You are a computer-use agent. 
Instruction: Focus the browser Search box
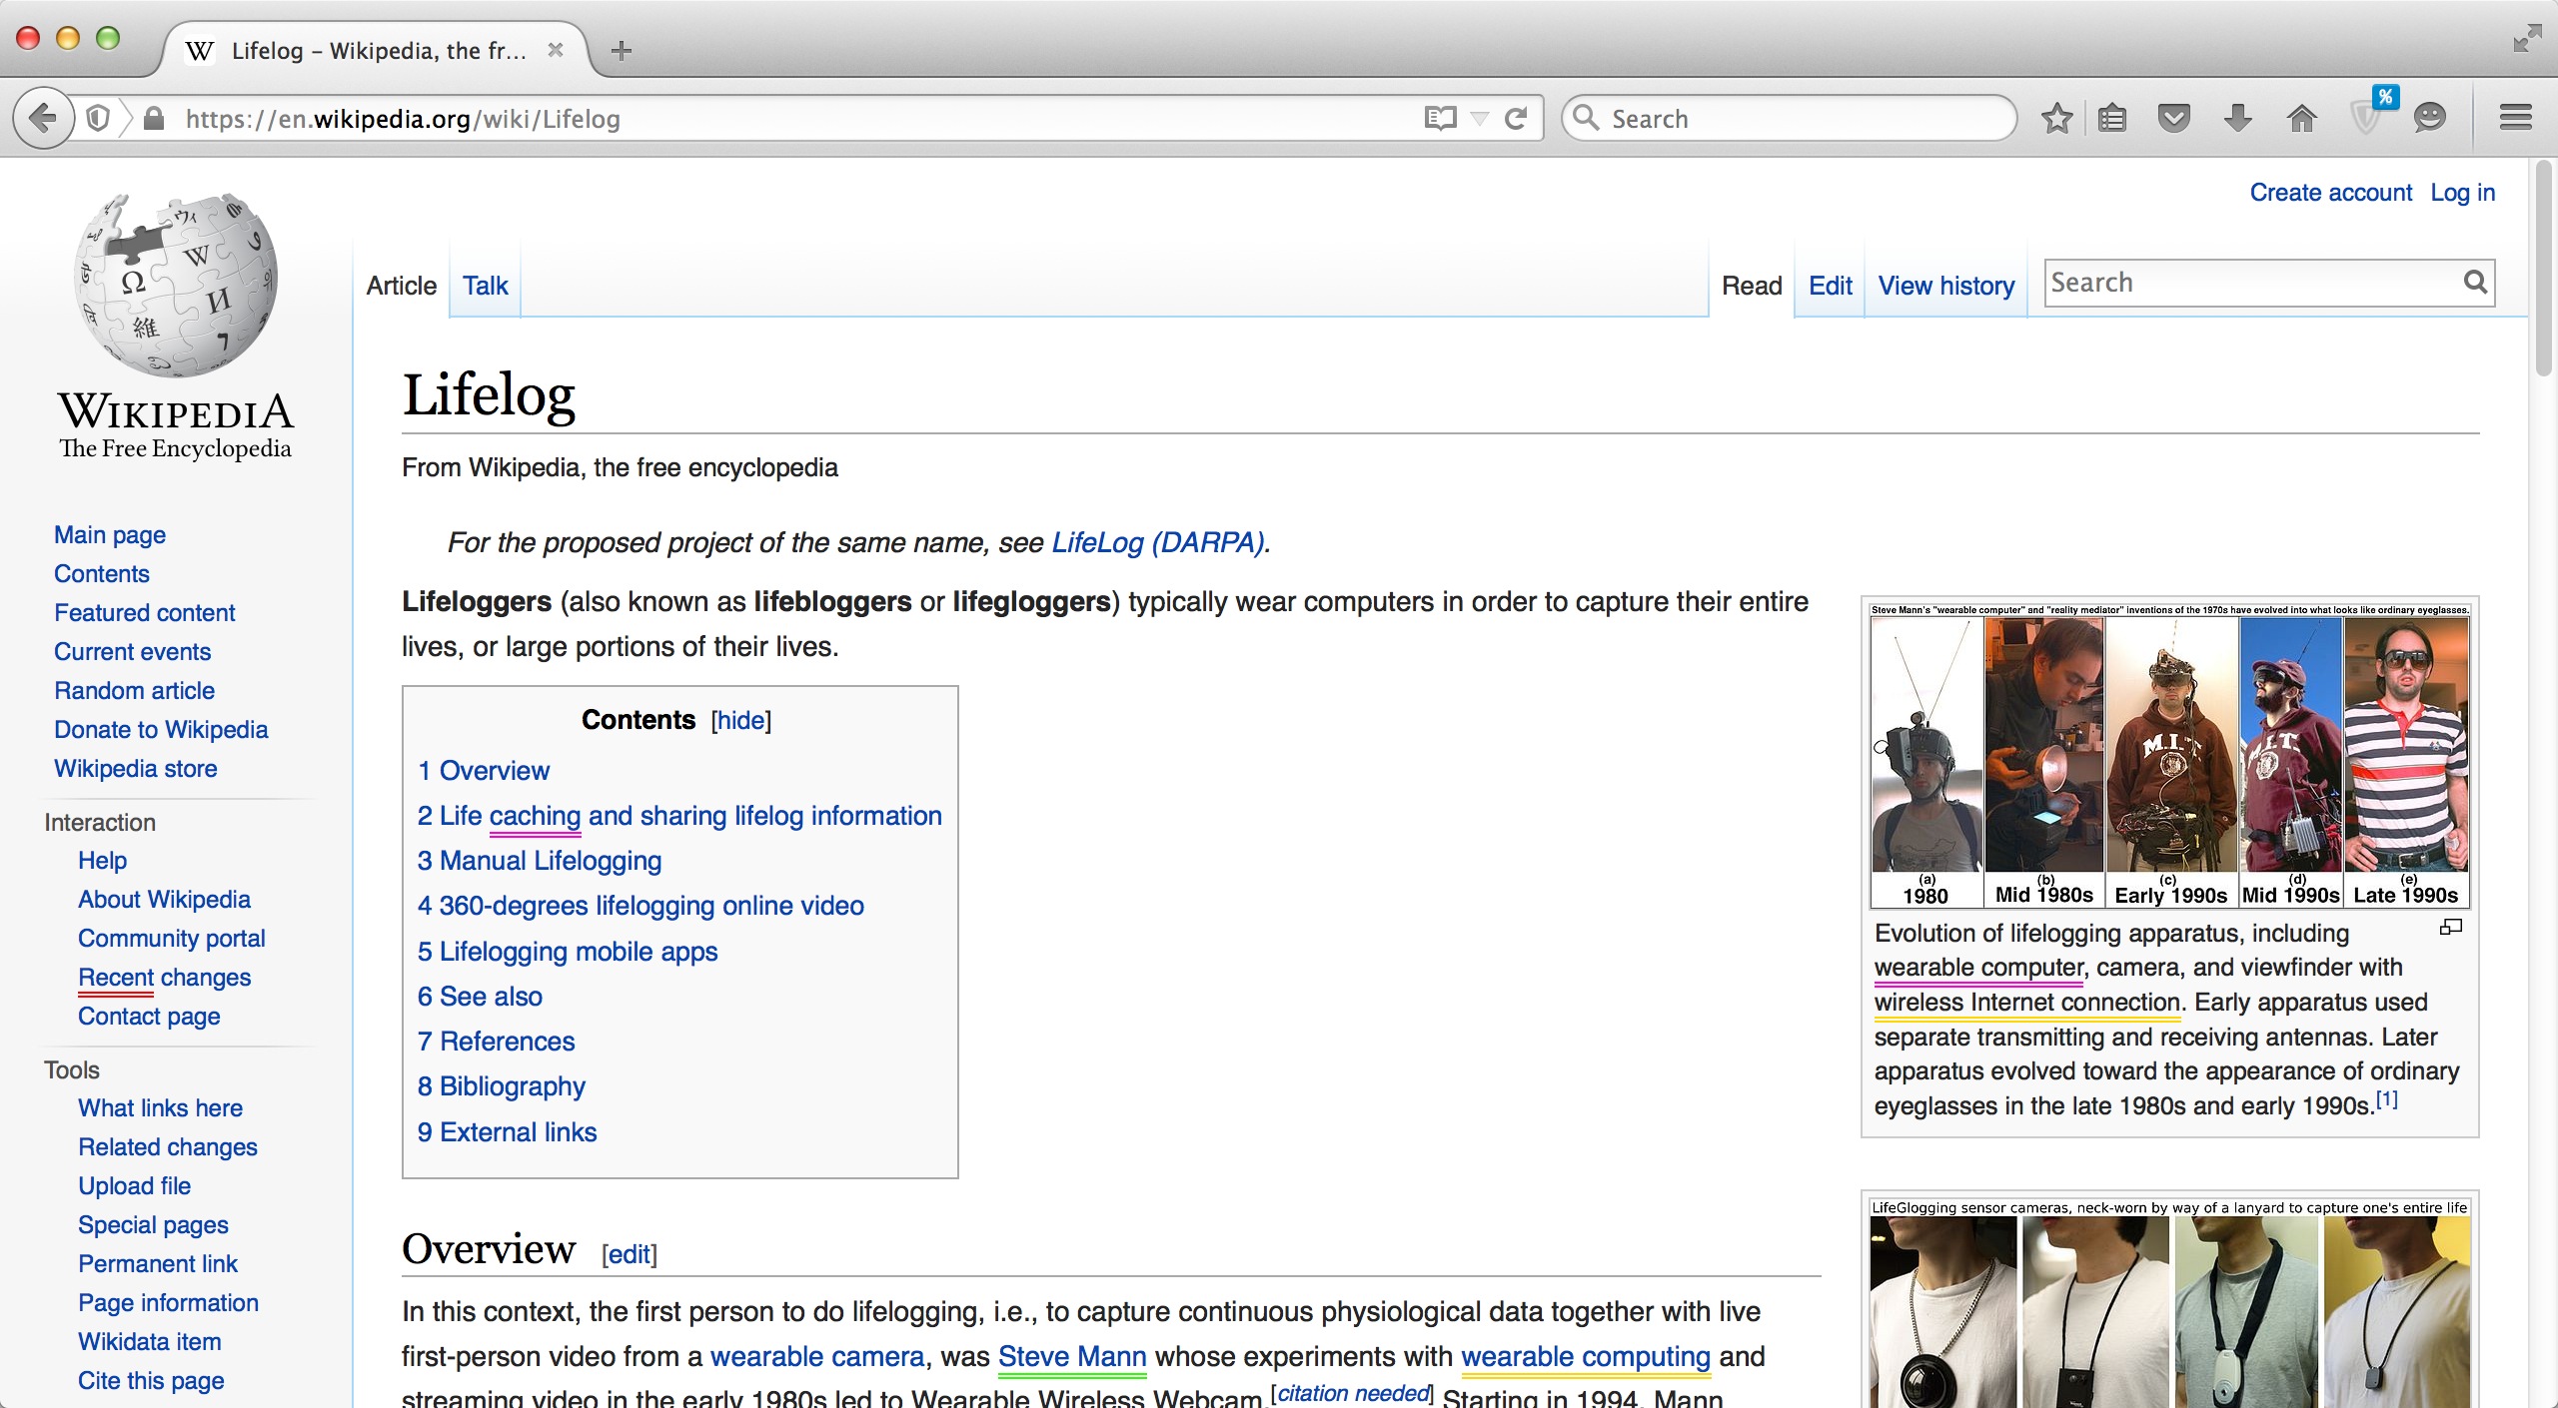(1789, 119)
